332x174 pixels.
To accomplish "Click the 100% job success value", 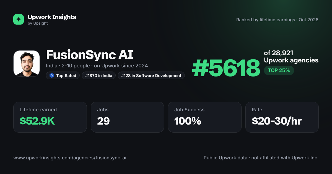I will pyautogui.click(x=188, y=121).
